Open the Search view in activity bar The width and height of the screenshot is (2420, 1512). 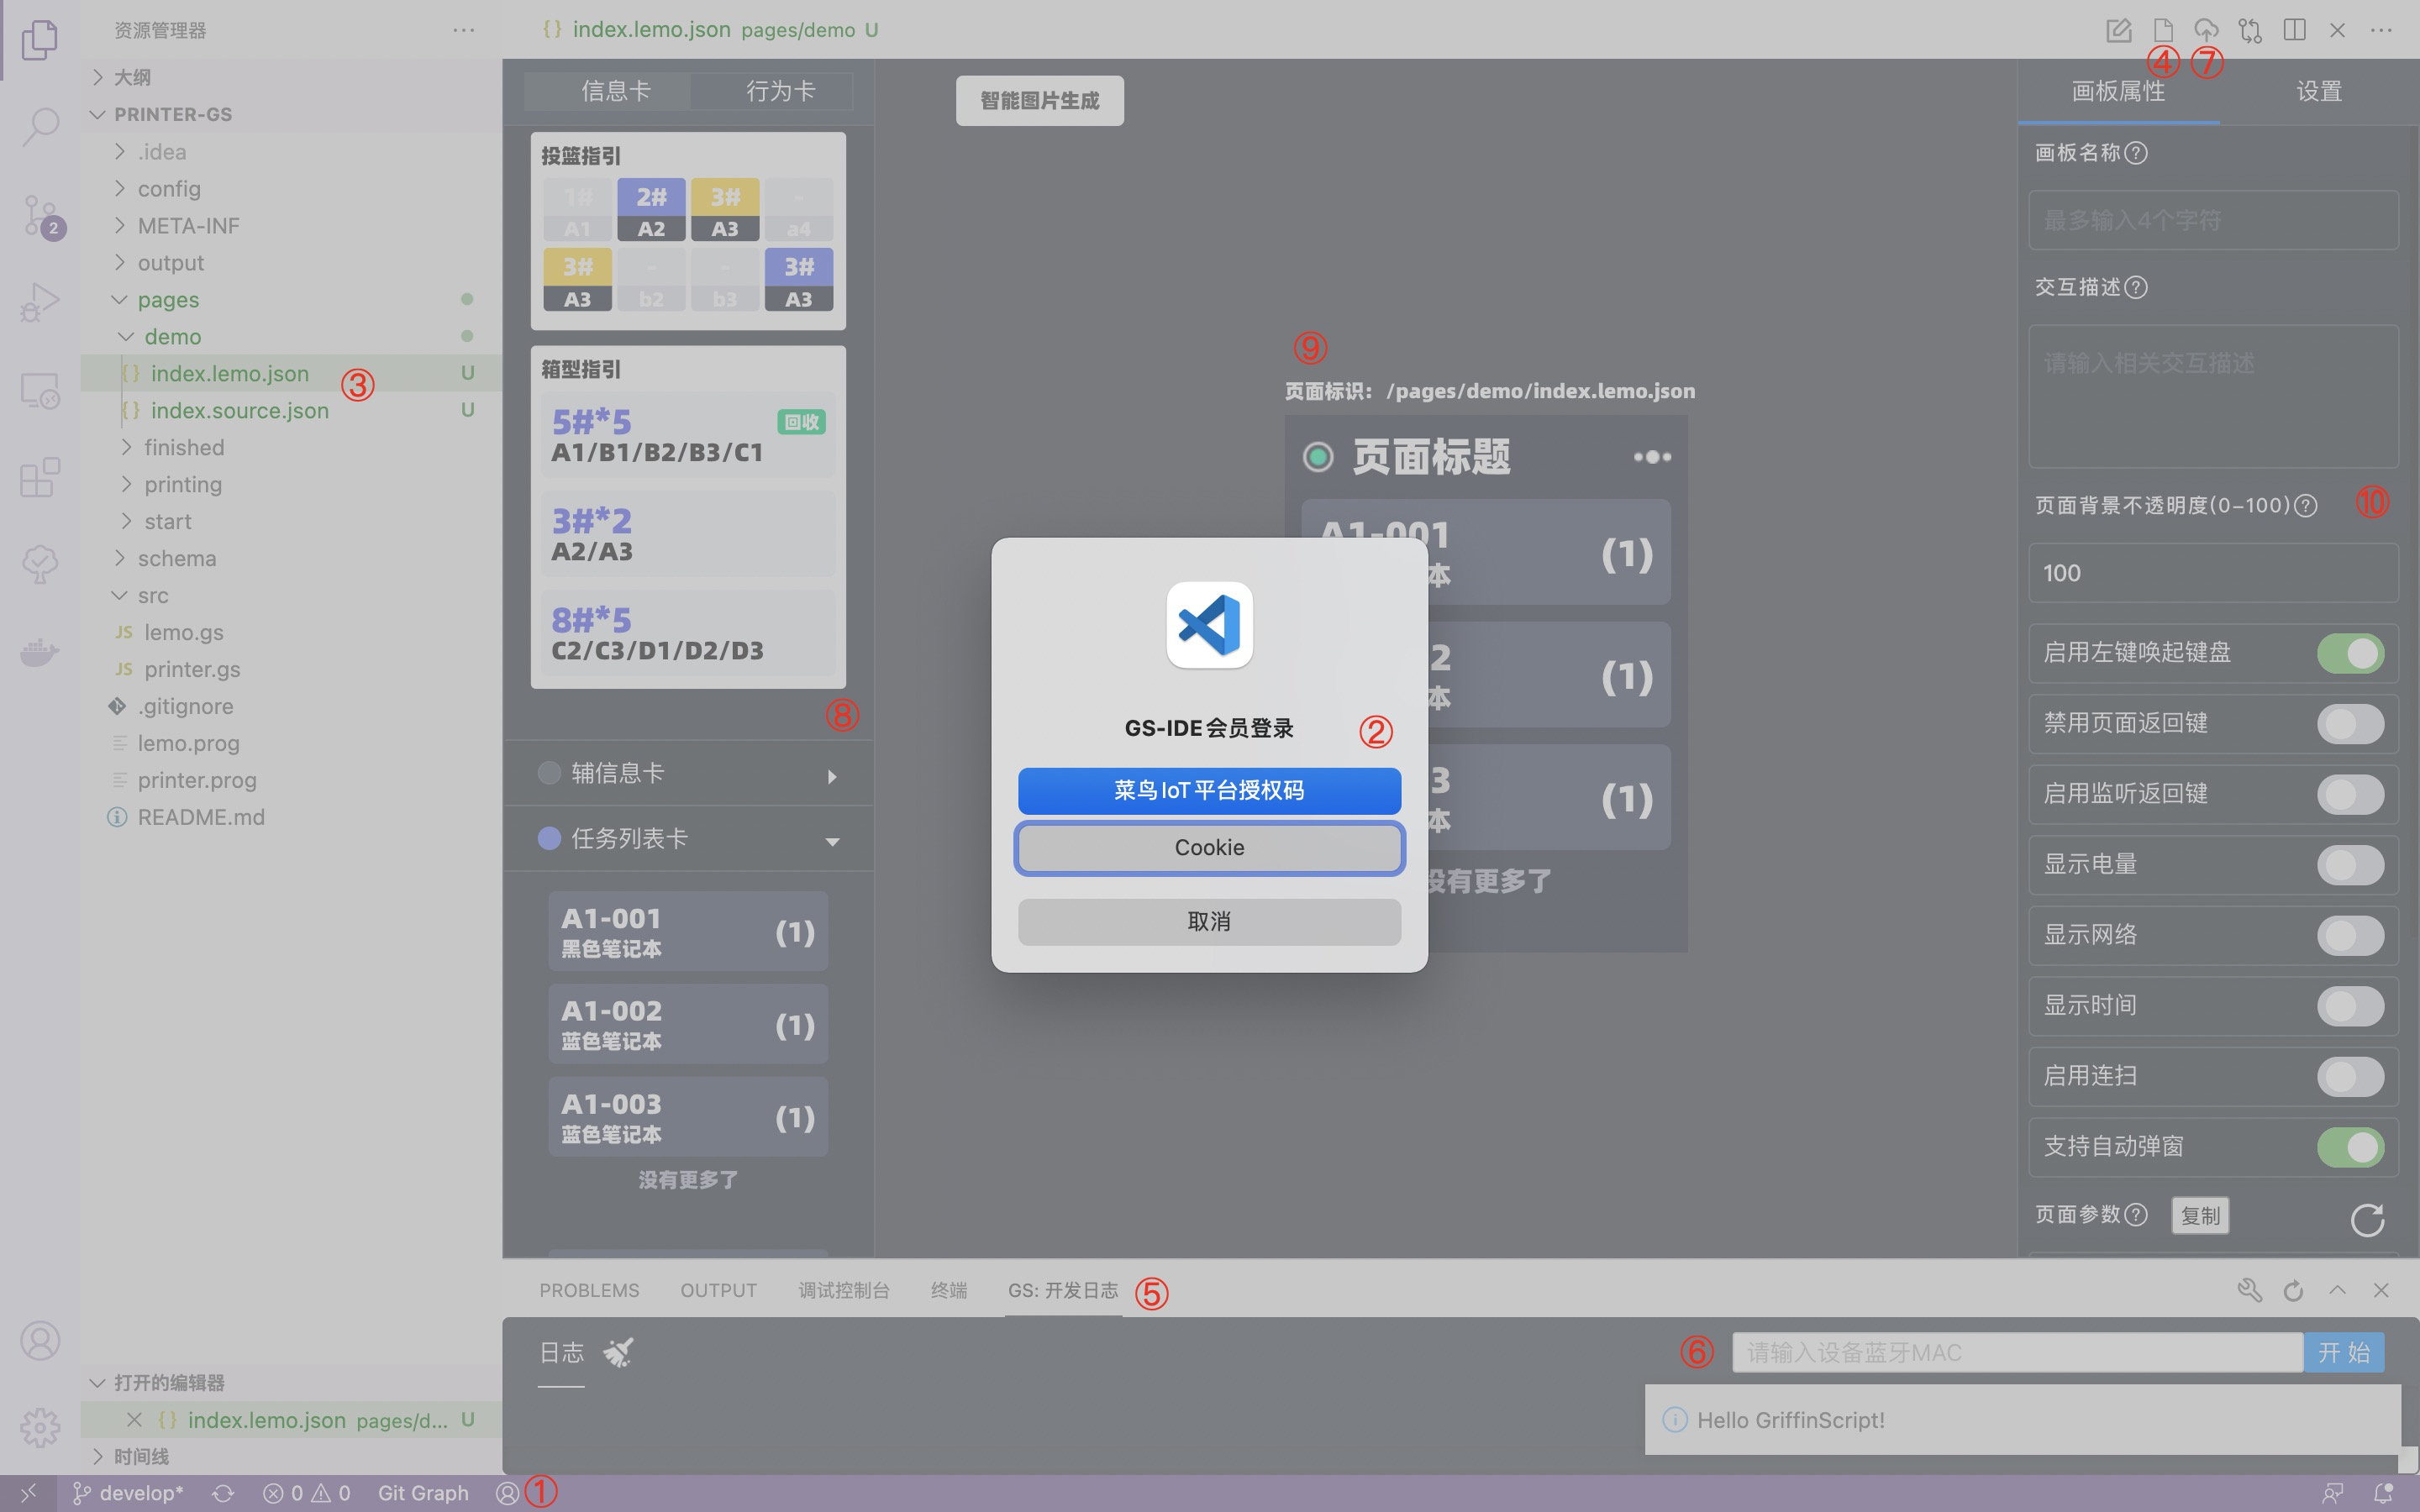[x=40, y=127]
